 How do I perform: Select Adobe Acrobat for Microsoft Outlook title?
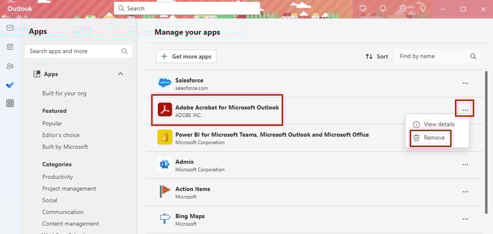[227, 107]
